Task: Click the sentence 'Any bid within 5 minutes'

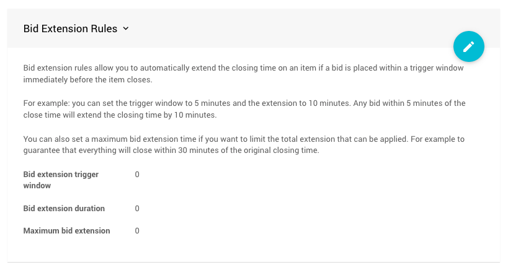Action: pyautogui.click(x=409, y=103)
